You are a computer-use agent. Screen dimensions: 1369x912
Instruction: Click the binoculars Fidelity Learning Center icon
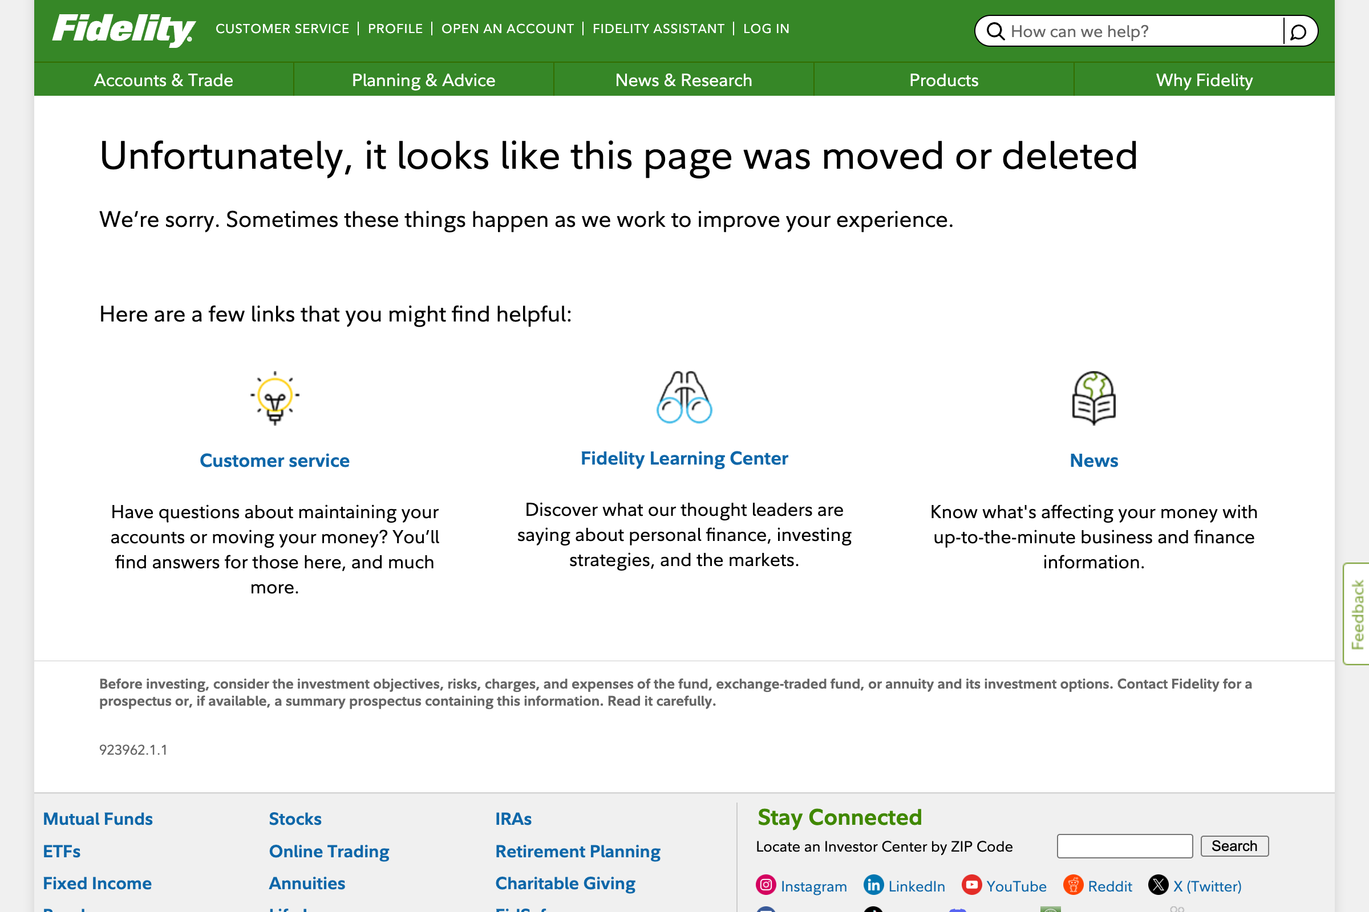[684, 398]
